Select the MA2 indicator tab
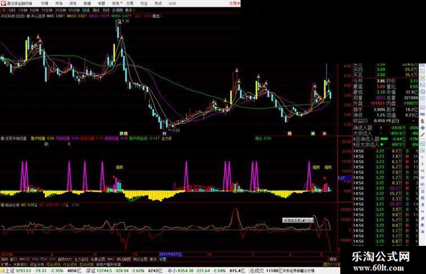The image size is (426, 274). tap(111, 259)
